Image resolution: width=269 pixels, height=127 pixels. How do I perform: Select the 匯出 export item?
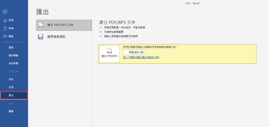pos(14,96)
